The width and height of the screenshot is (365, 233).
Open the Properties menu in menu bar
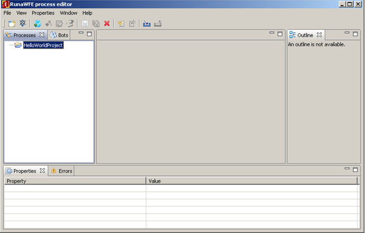(43, 12)
